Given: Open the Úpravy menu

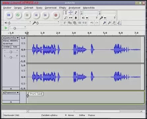Looking at the screenshot, I should point(18,8).
